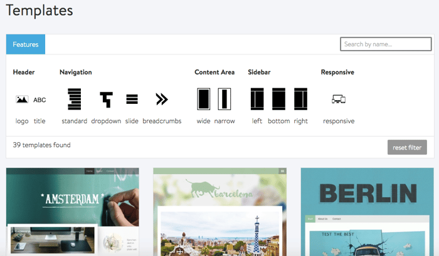The image size is (439, 256).
Task: Select the bottom sidebar layout icon
Action: point(279,99)
